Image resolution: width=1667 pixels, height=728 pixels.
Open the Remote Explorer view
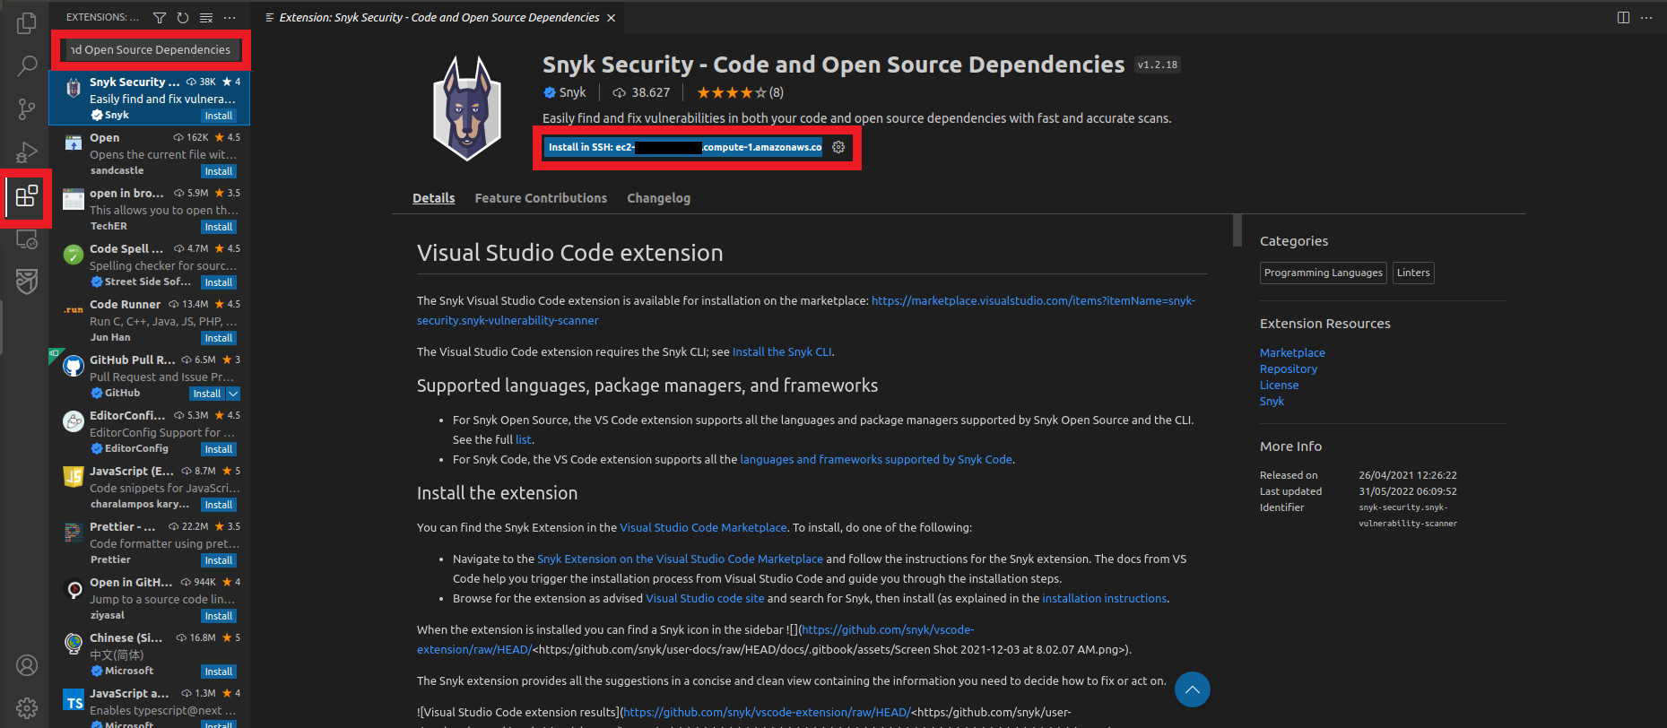(x=27, y=238)
